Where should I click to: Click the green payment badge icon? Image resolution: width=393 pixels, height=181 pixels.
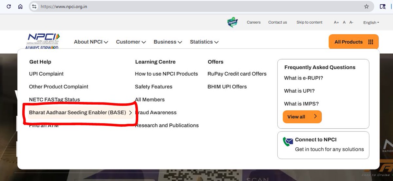232,22
